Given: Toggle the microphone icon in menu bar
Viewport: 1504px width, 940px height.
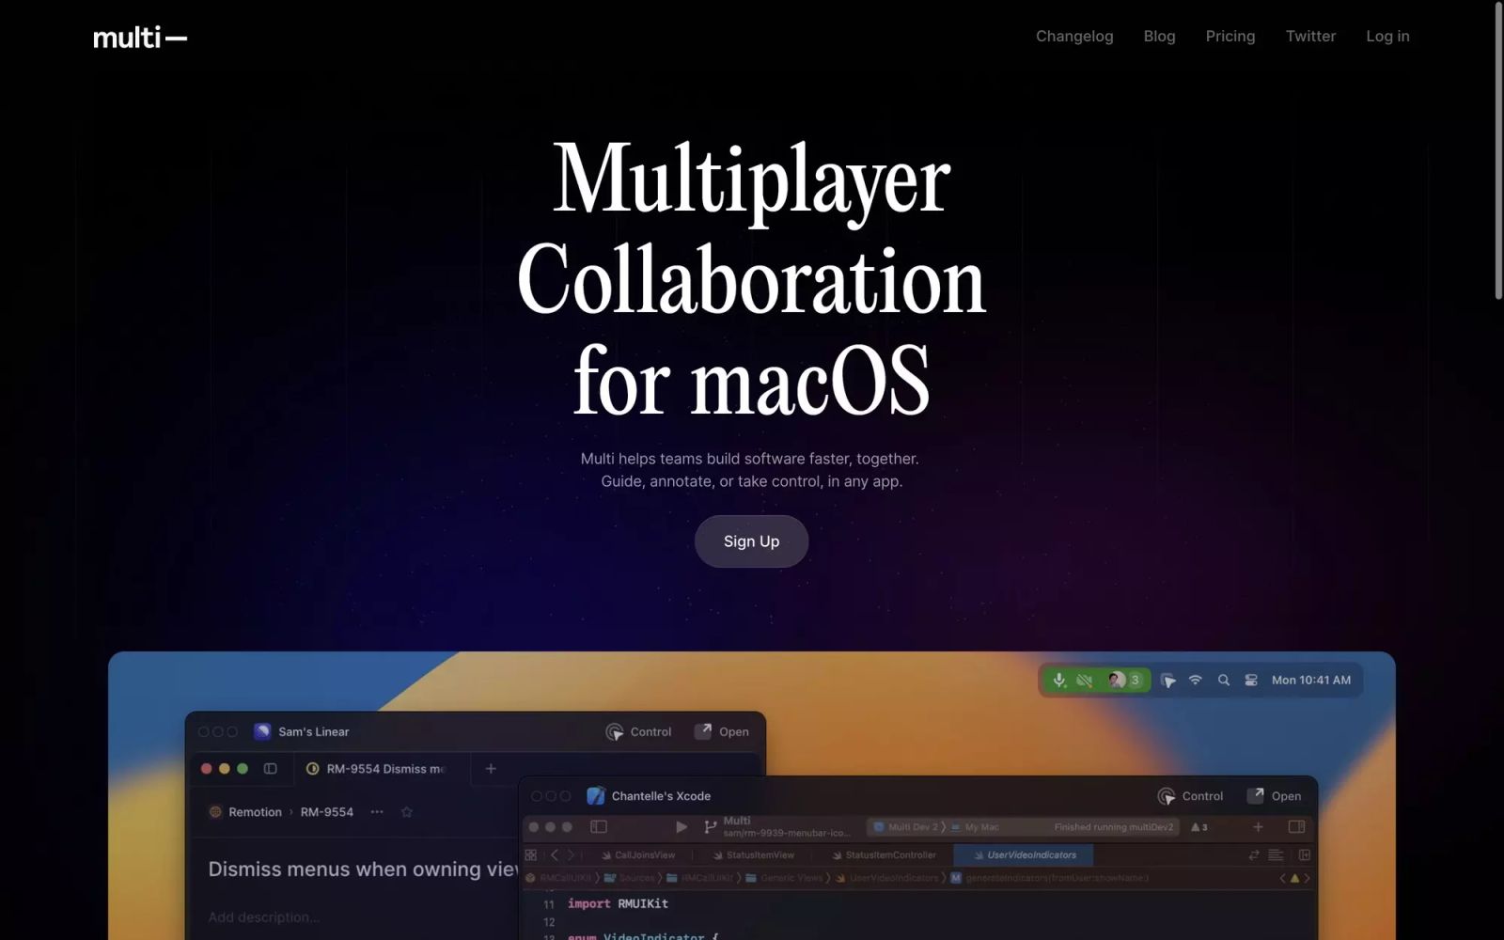Looking at the screenshot, I should [1059, 680].
